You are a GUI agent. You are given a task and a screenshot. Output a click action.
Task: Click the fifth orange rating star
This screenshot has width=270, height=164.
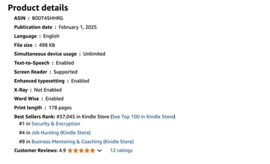[92, 151]
